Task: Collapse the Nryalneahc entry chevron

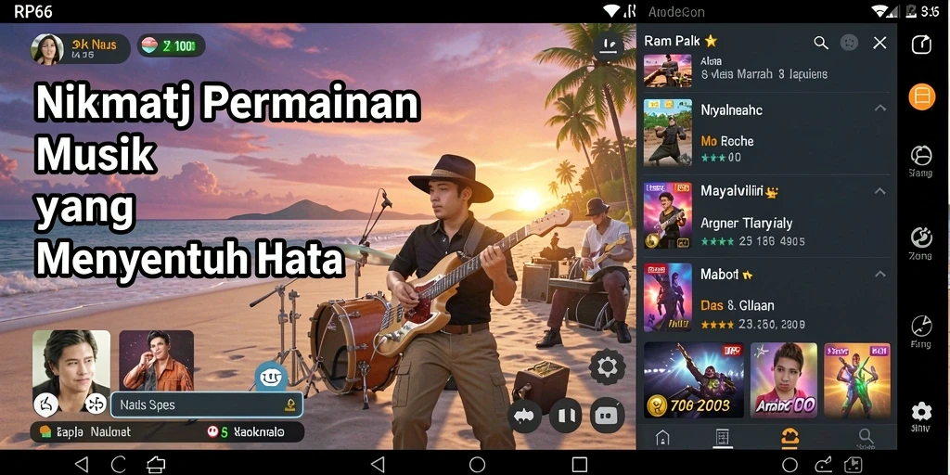Action: pos(880,109)
